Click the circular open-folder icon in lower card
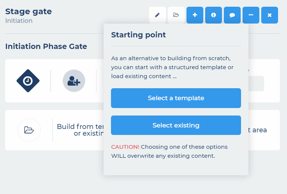Image resolution: width=287 pixels, height=194 pixels. coord(29,130)
